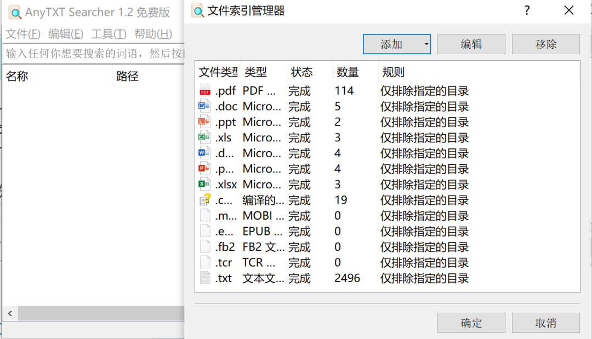This screenshot has width=592, height=339.
Task: Click the Excel icon in .xlsx row
Action: tap(204, 184)
